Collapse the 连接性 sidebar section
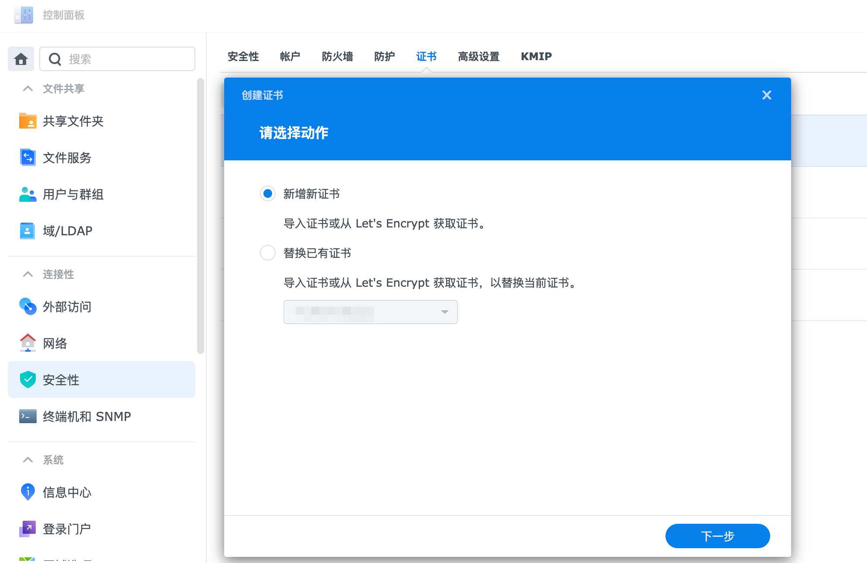Screen dimensions: 867x563 pos(28,275)
